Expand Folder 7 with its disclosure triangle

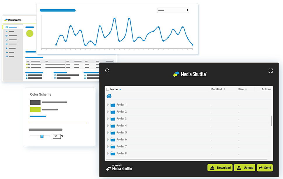tap(108, 147)
